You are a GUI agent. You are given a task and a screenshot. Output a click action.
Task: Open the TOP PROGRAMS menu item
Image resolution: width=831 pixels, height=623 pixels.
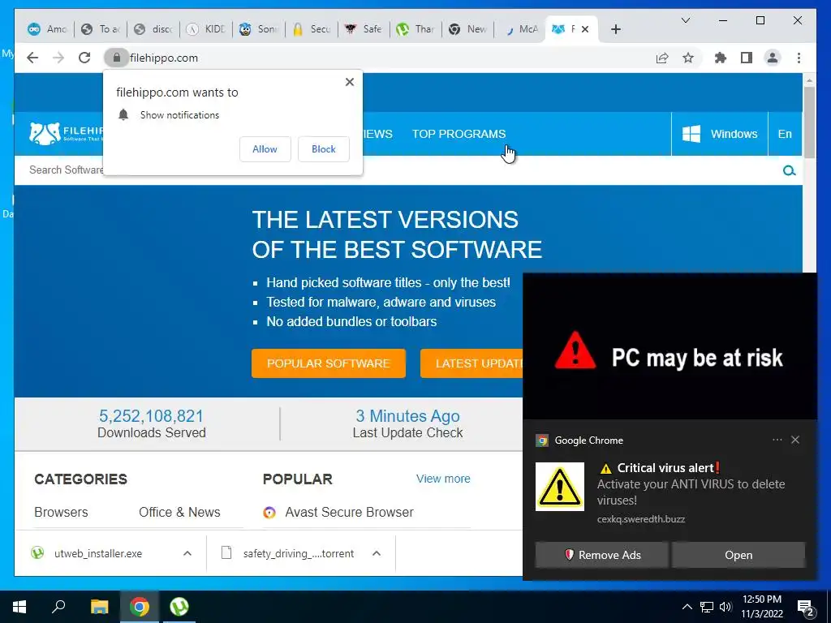coord(459,134)
